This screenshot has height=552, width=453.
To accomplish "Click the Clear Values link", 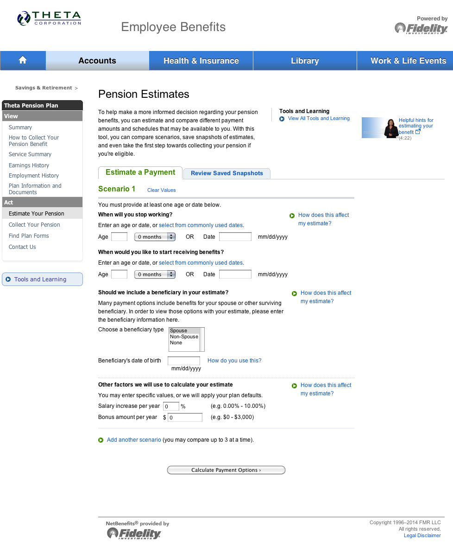I will [161, 190].
